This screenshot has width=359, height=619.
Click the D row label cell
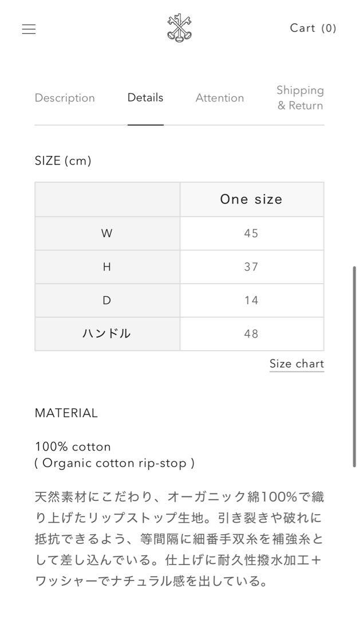pyautogui.click(x=107, y=300)
